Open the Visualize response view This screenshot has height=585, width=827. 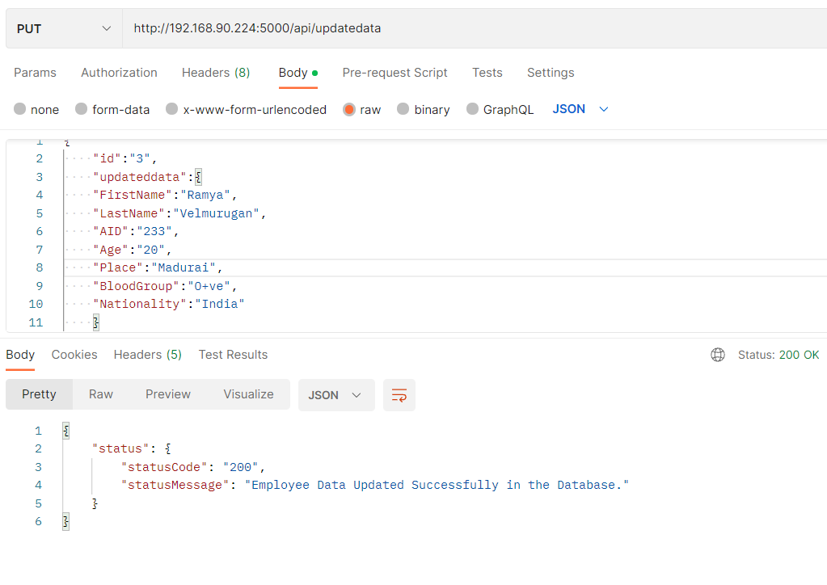click(248, 394)
